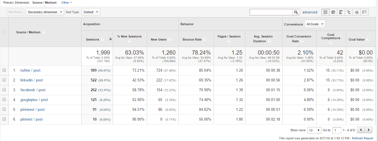Open the Show rows count dropdown

click(x=314, y=130)
